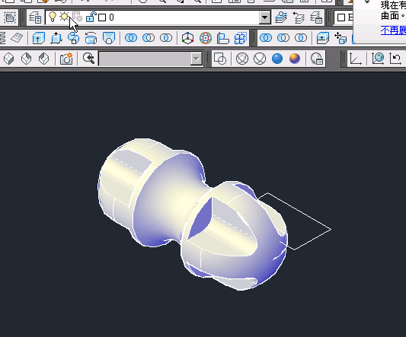Apply Realistic visual style blue sphere
This screenshot has width=406, height=337.
(x=277, y=59)
